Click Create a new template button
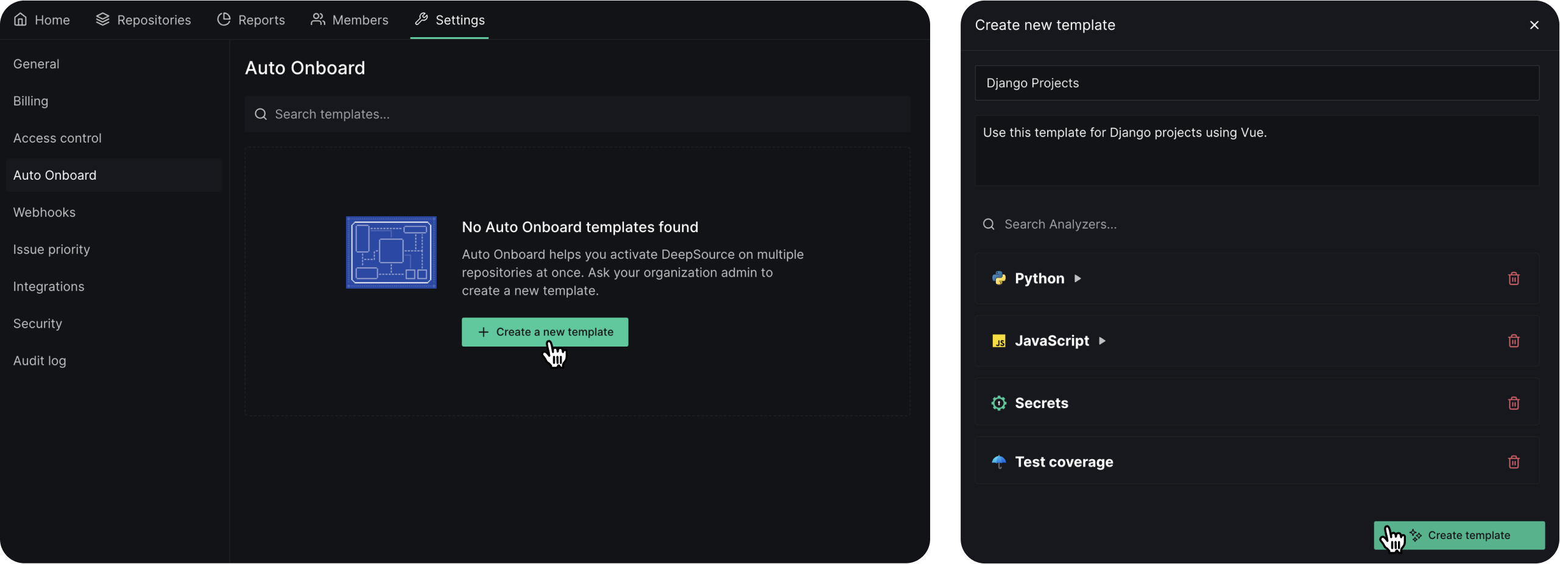This screenshot has width=1560, height=564. point(545,332)
